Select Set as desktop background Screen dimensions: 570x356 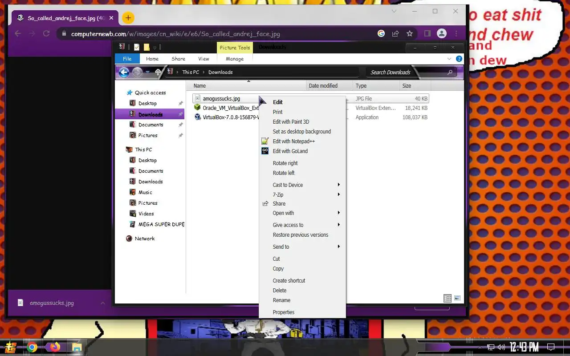click(x=302, y=132)
